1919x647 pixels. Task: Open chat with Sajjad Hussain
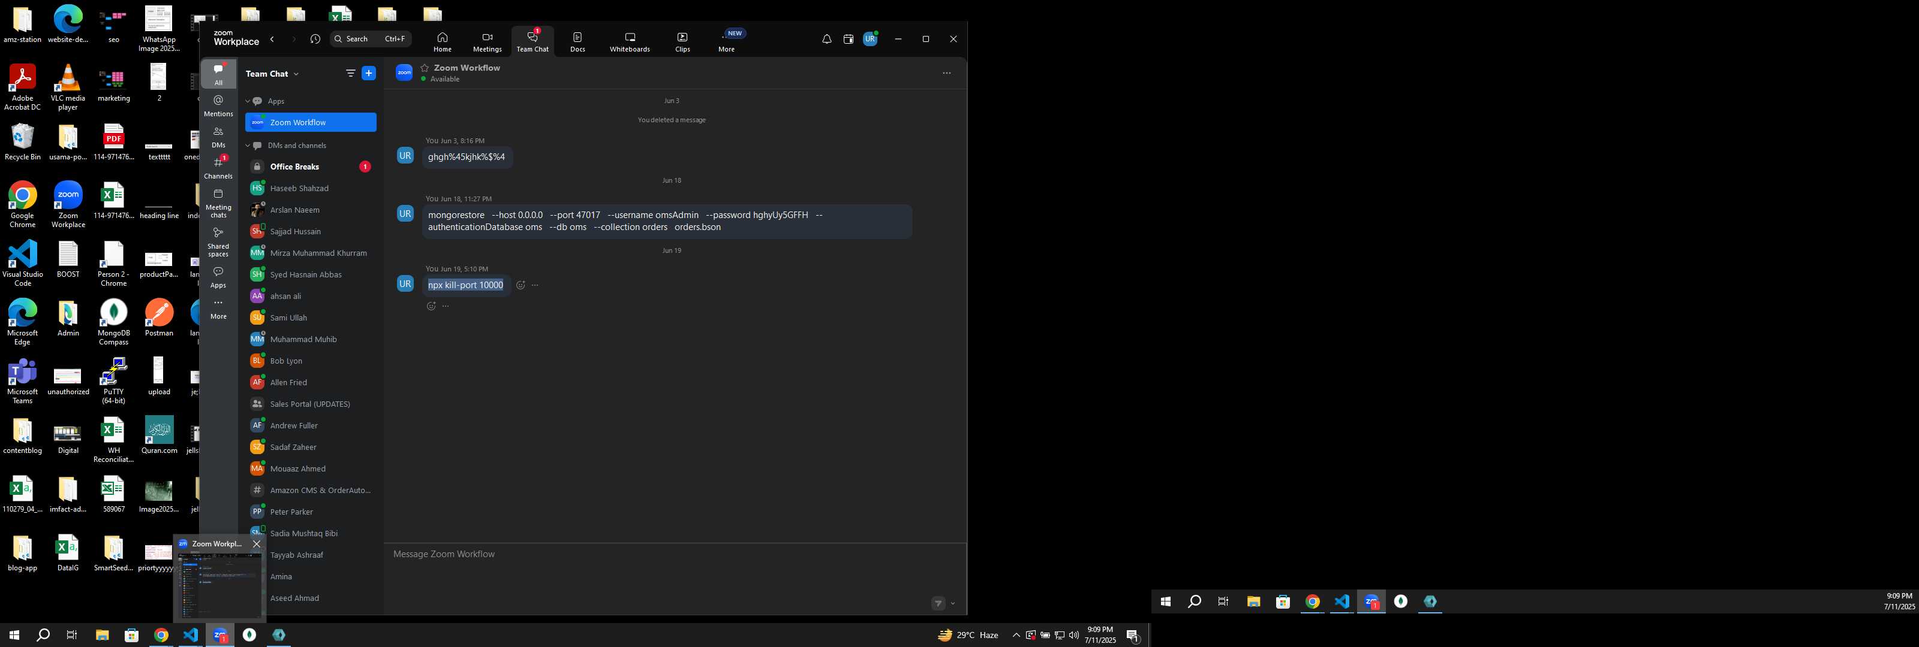tap(311, 232)
